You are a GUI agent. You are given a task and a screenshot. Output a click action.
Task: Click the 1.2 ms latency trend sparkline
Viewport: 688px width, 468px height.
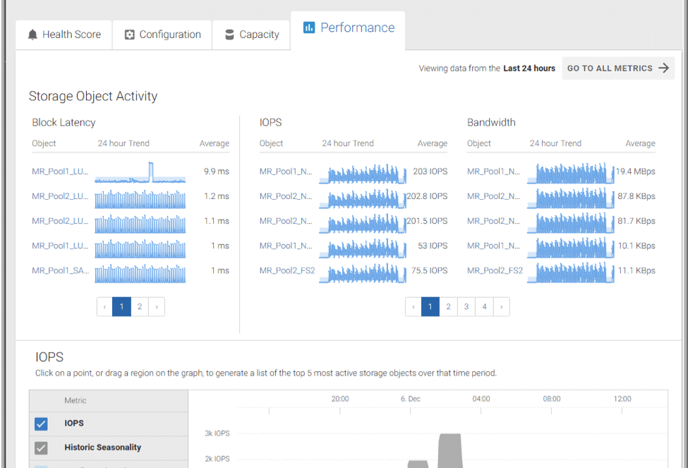pos(140,199)
